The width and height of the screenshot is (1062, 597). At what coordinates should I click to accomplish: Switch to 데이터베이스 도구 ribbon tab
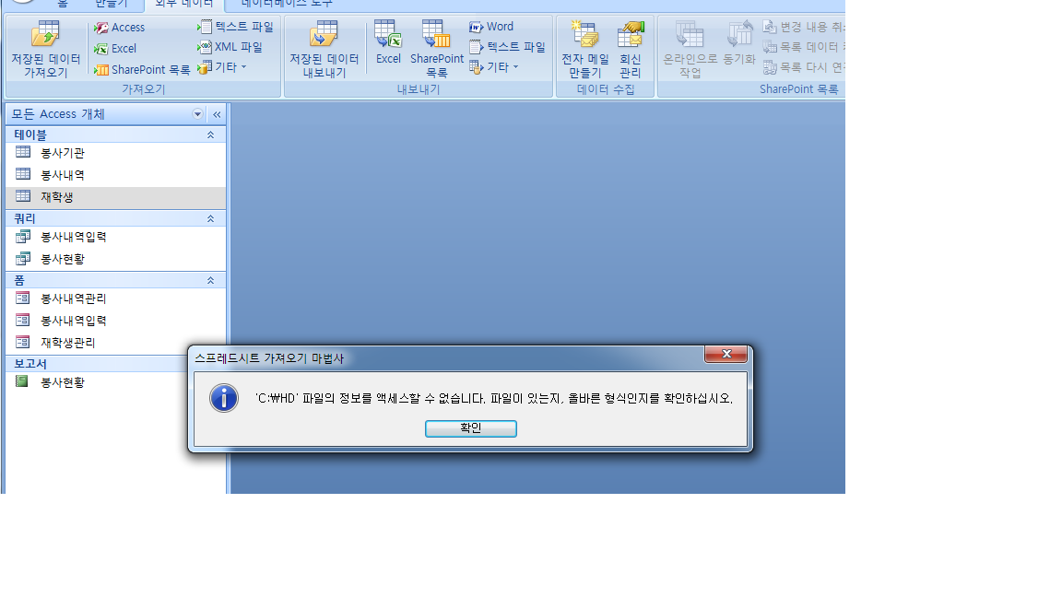[x=288, y=4]
